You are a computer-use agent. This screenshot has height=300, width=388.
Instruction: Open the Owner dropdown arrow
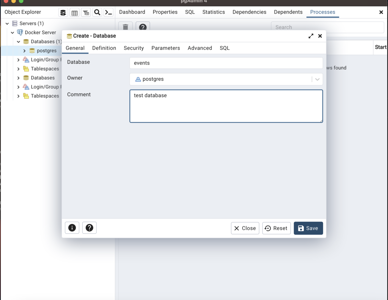tap(317, 79)
